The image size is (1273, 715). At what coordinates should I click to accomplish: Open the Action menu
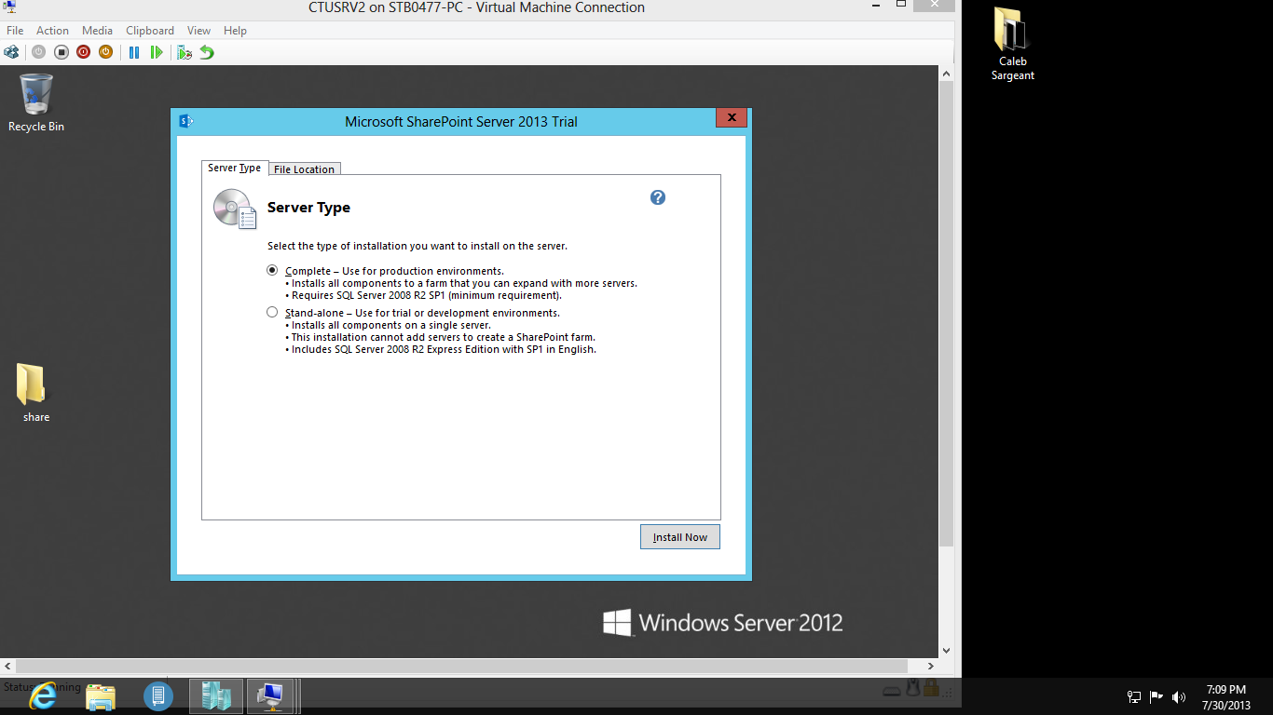tap(53, 31)
